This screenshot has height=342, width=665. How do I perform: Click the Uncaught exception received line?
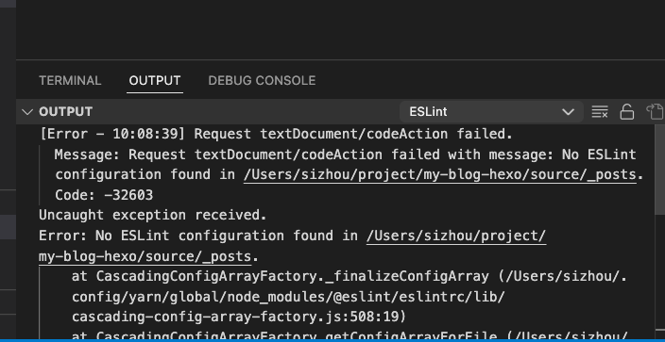coord(153,215)
